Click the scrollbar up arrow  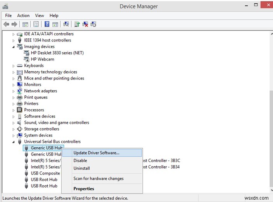point(271,34)
